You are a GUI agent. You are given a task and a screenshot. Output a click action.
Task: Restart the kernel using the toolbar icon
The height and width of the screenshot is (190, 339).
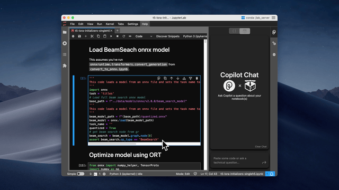click(x=123, y=36)
